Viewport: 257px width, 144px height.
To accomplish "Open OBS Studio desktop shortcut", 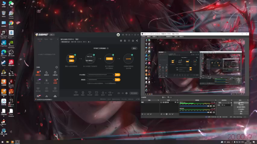I will pyautogui.click(x=11, y=53).
